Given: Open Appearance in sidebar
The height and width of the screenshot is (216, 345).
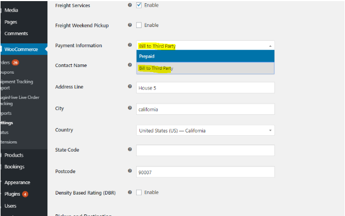Looking at the screenshot, I should click(17, 182).
